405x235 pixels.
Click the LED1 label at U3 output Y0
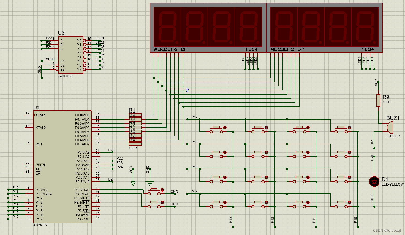100,38
